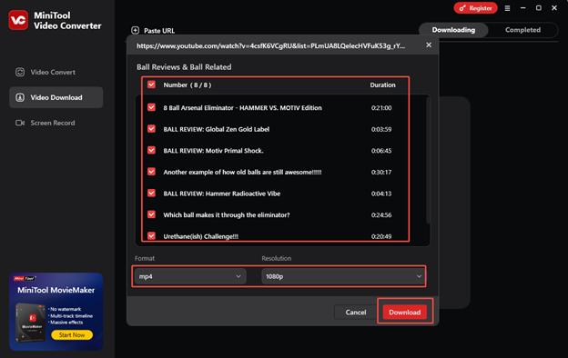Toggle the select-all Number (8 / 8) checkbox
Image resolution: width=568 pixels, height=358 pixels.
point(151,85)
